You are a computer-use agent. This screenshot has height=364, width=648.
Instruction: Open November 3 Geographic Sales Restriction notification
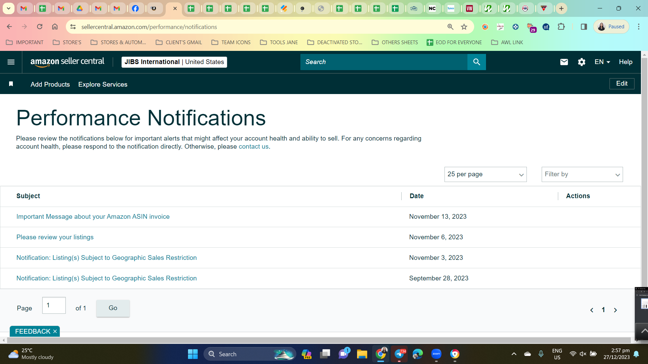107,258
